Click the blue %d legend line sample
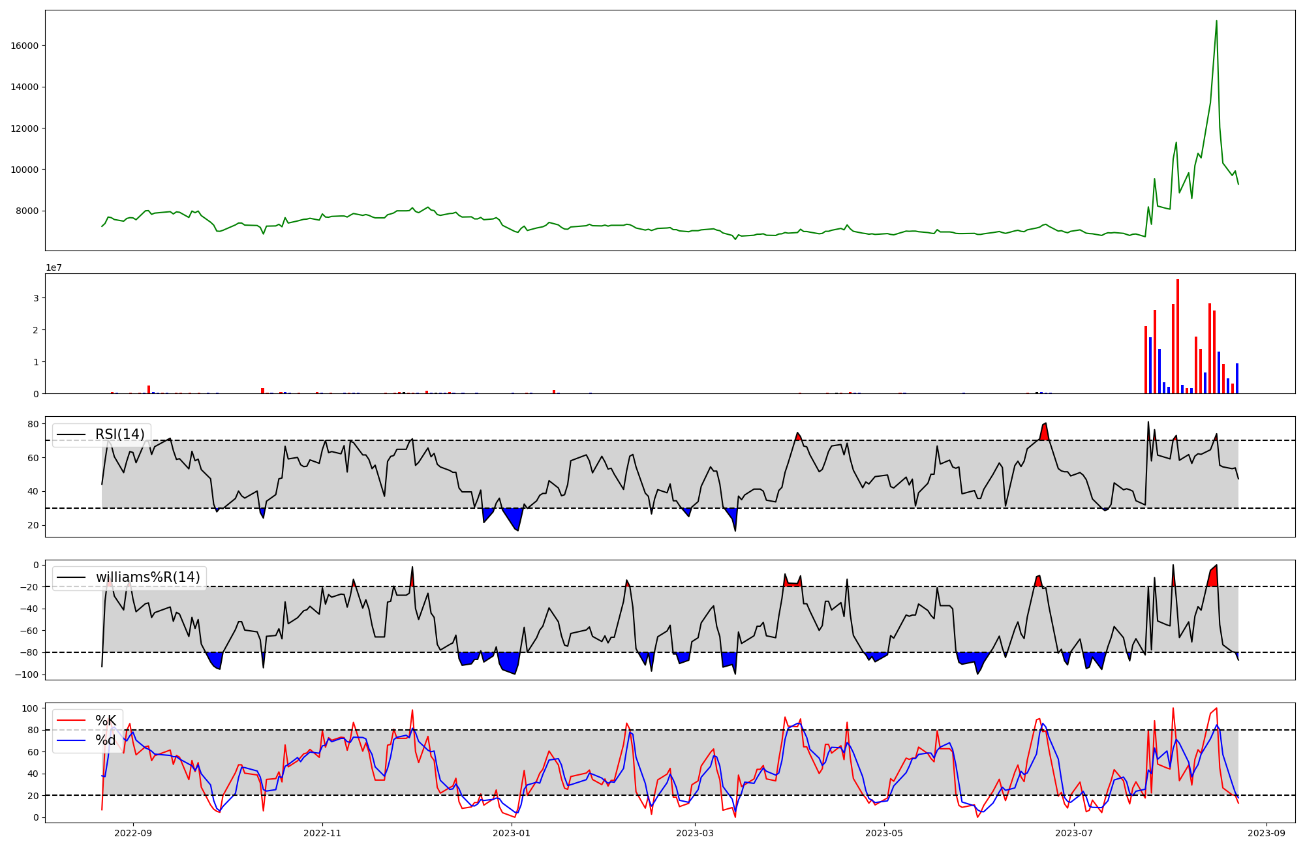Image resolution: width=1305 pixels, height=848 pixels. pos(72,740)
